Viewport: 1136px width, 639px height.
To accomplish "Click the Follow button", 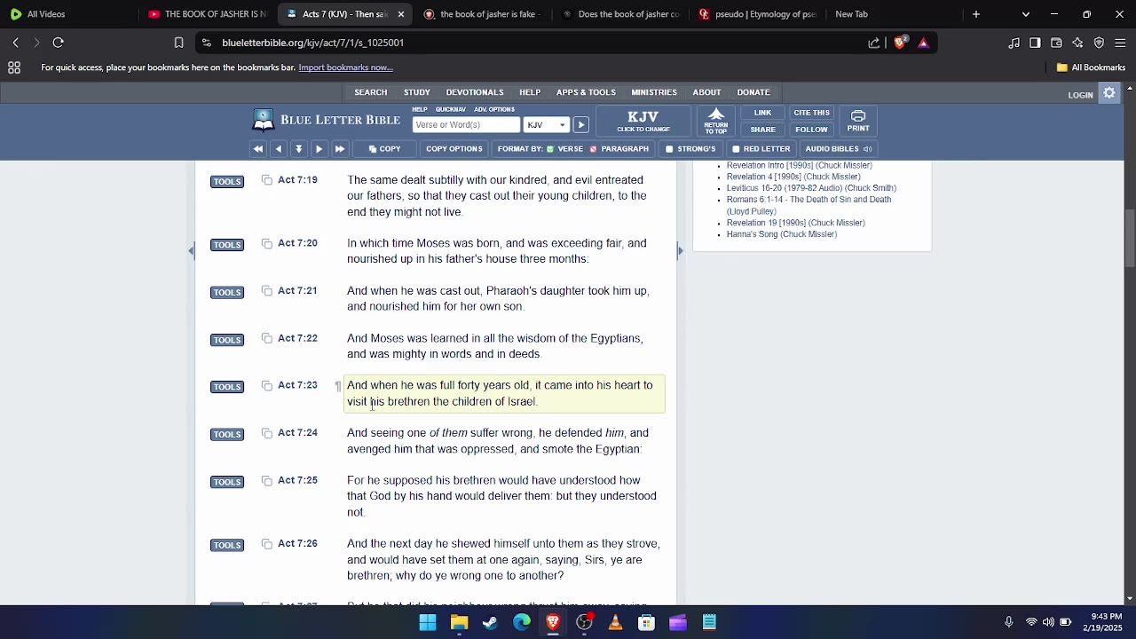I will coord(811,130).
